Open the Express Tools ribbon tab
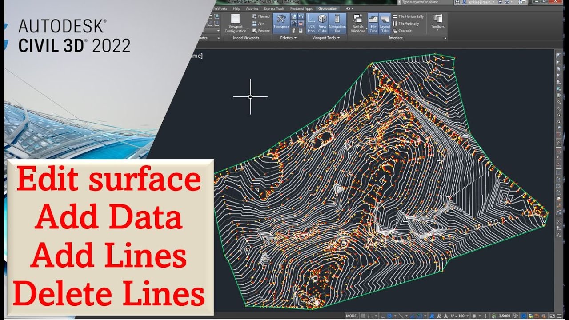This screenshot has height=320, width=569. coord(274,8)
